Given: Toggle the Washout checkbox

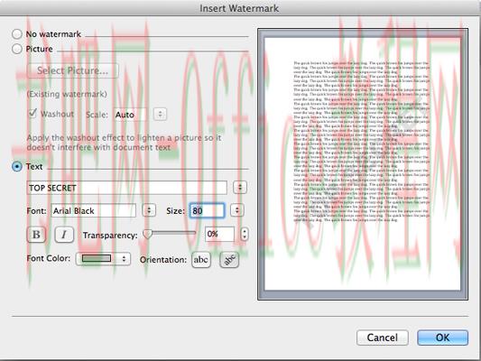Looking at the screenshot, I should [32, 114].
